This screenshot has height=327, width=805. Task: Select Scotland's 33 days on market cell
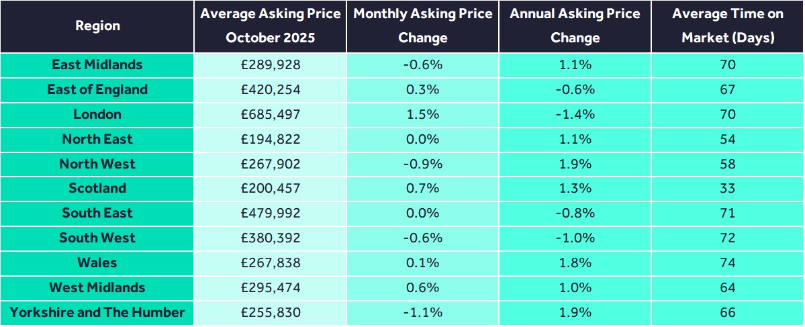728,189
